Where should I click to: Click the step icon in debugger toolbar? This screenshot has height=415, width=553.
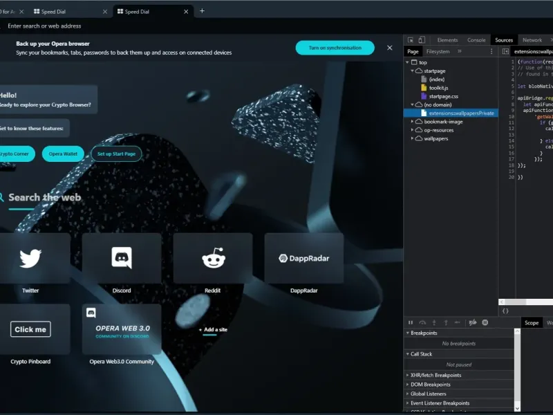point(458,322)
